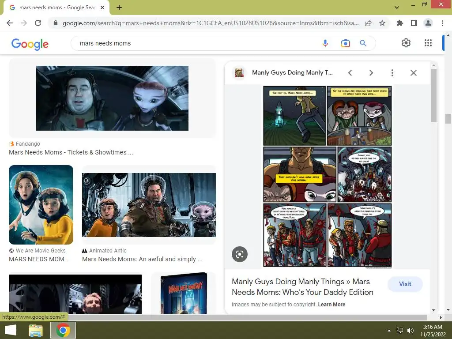Screen dimensions: 452x339
Task: Close the mars needs moms tab
Action: coord(102,8)
